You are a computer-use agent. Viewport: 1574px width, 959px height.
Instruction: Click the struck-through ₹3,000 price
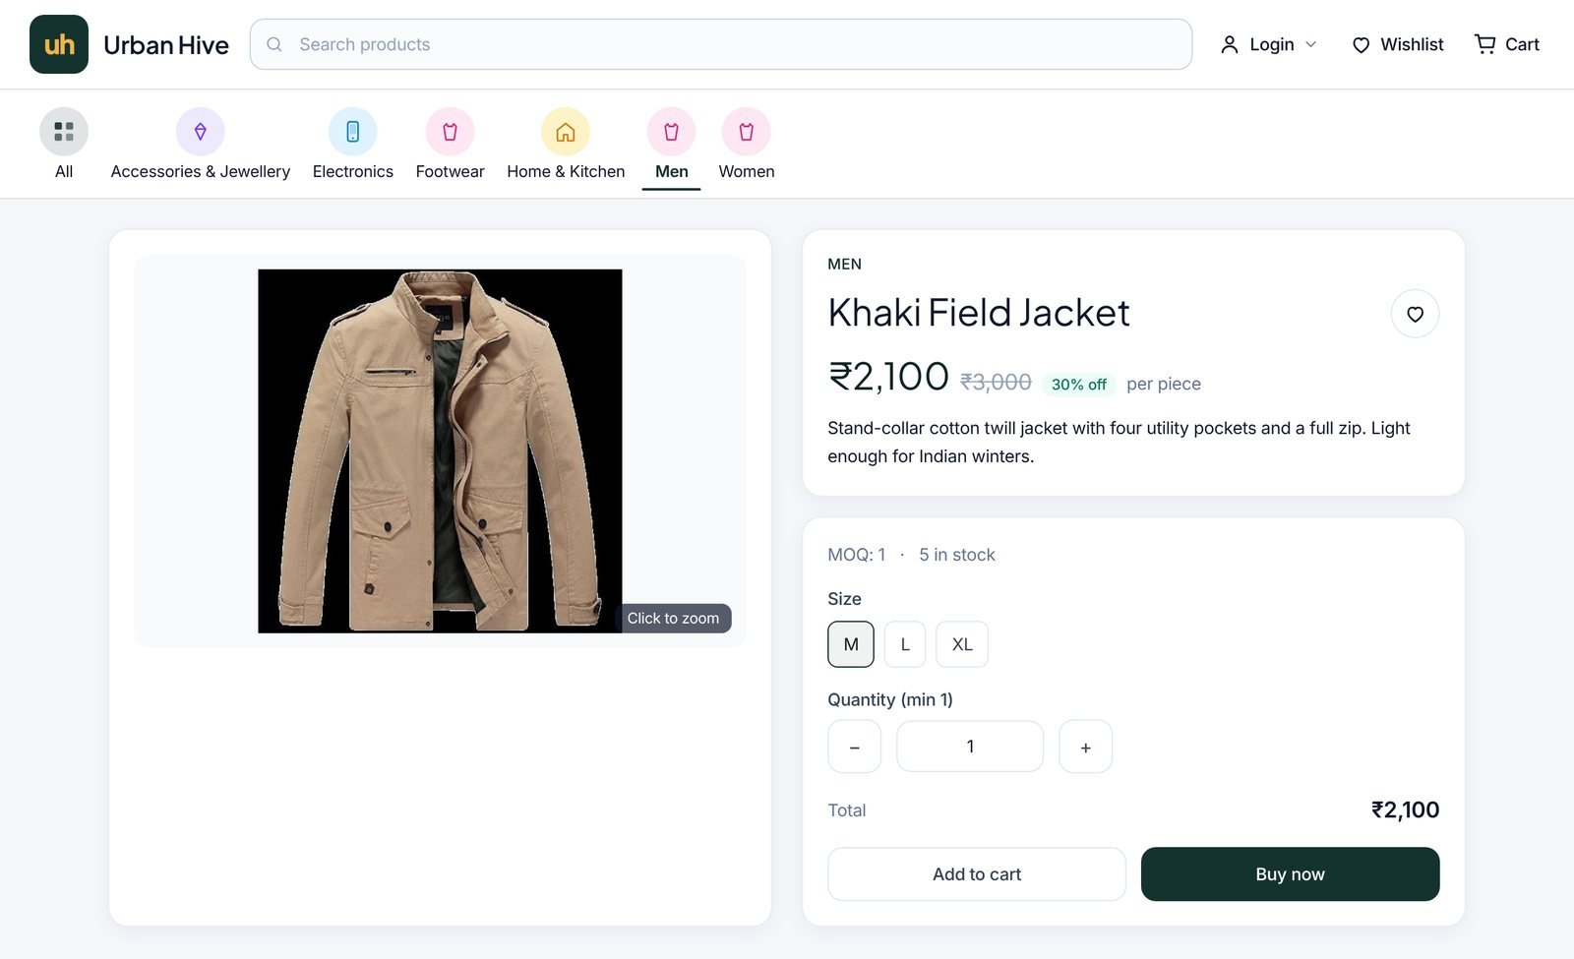[996, 382]
